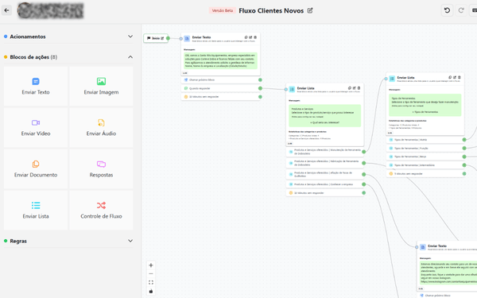Select the 5 minutos sem responder row
The width and height of the screenshot is (477, 298).
click(x=425, y=173)
